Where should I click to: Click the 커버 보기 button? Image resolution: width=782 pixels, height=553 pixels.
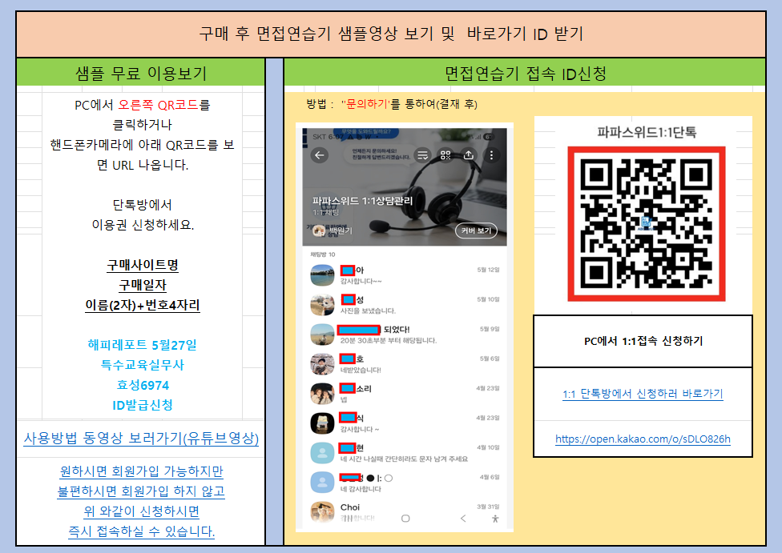point(476,230)
